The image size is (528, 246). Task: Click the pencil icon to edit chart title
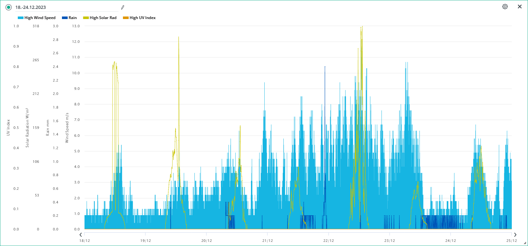coord(123,7)
